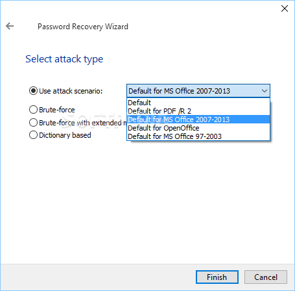295x291 pixels.
Task: Select the 'Use attack scenario' radio button
Action: tap(33, 91)
